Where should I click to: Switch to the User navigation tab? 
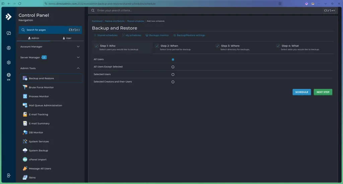(67, 38)
